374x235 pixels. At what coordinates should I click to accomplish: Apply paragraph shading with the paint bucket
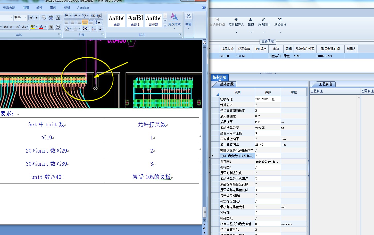click(67, 29)
